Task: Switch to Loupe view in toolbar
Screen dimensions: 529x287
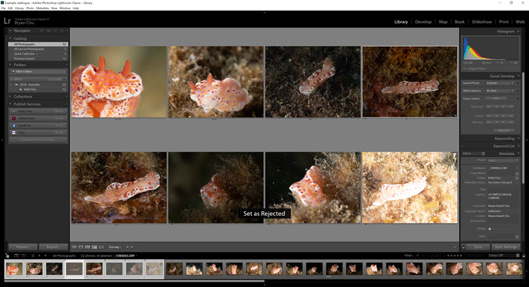Action: click(81, 247)
